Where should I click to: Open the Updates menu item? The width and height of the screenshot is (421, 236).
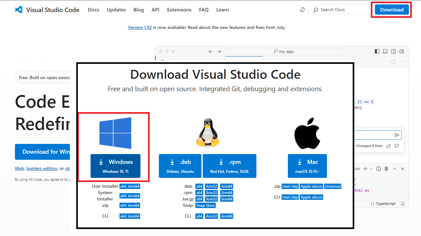(x=116, y=10)
